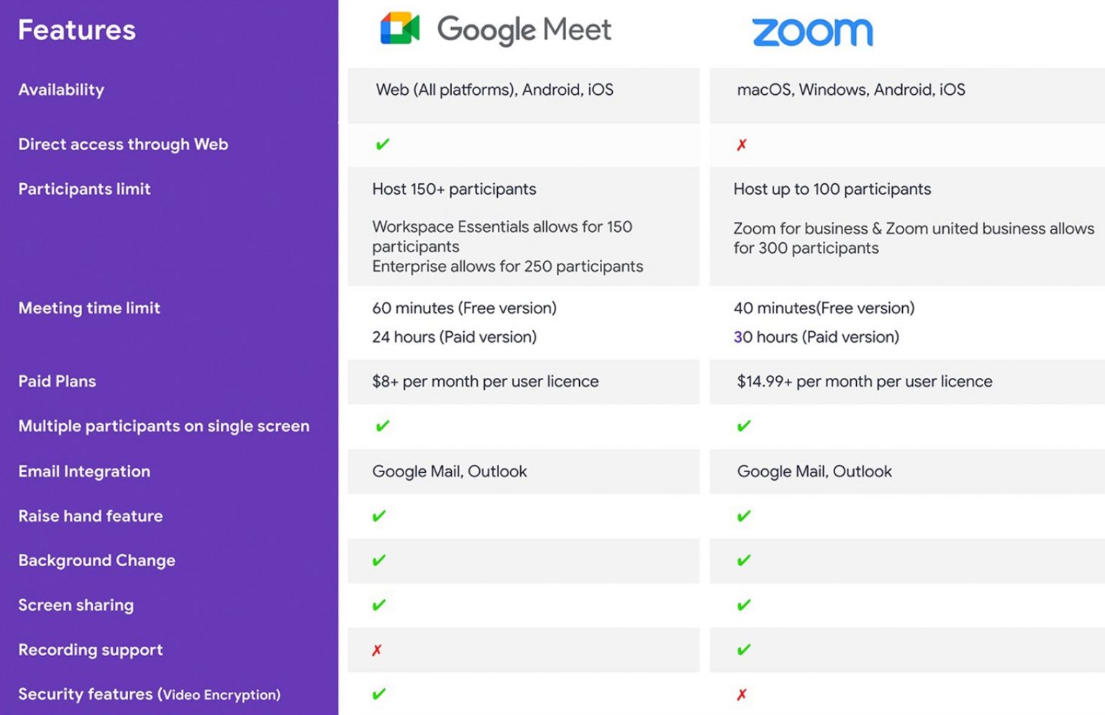1105x715 pixels.
Task: Click Zoom's check for background change
Action: (x=744, y=561)
